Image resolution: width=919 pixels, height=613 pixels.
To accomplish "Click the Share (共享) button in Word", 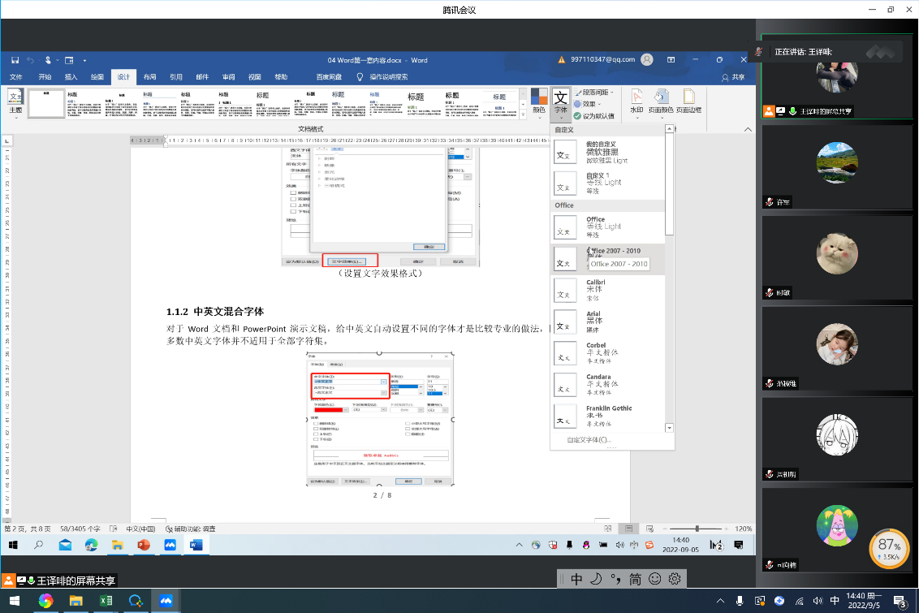I will tap(732, 77).
